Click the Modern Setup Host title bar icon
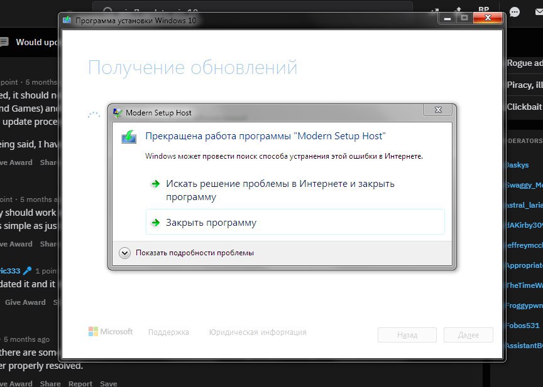543x387 pixels. pyautogui.click(x=118, y=113)
